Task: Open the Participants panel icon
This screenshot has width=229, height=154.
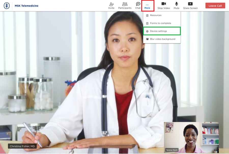Action: click(125, 4)
